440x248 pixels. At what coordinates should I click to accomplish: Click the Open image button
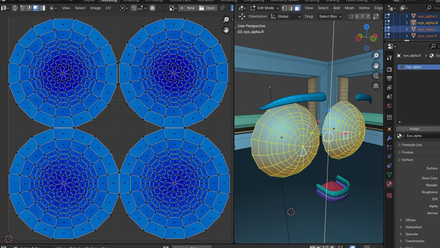(x=207, y=8)
